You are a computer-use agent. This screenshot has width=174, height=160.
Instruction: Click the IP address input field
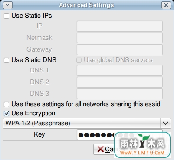[120, 26]
